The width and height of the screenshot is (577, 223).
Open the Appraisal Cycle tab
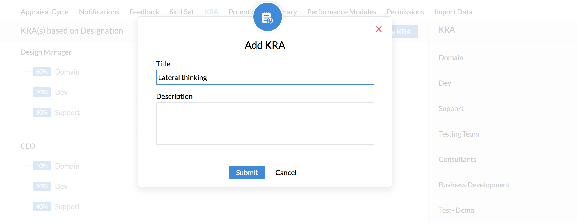[45, 12]
